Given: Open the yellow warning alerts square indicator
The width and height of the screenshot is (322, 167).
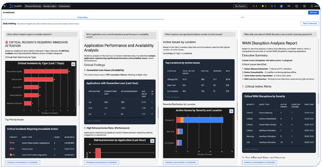Looking at the screenshot, I should tap(263, 6).
